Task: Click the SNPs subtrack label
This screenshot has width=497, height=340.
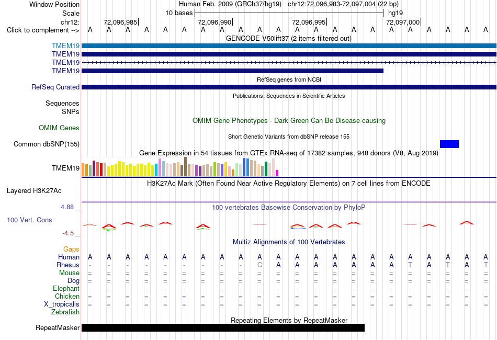Action: coord(71,111)
